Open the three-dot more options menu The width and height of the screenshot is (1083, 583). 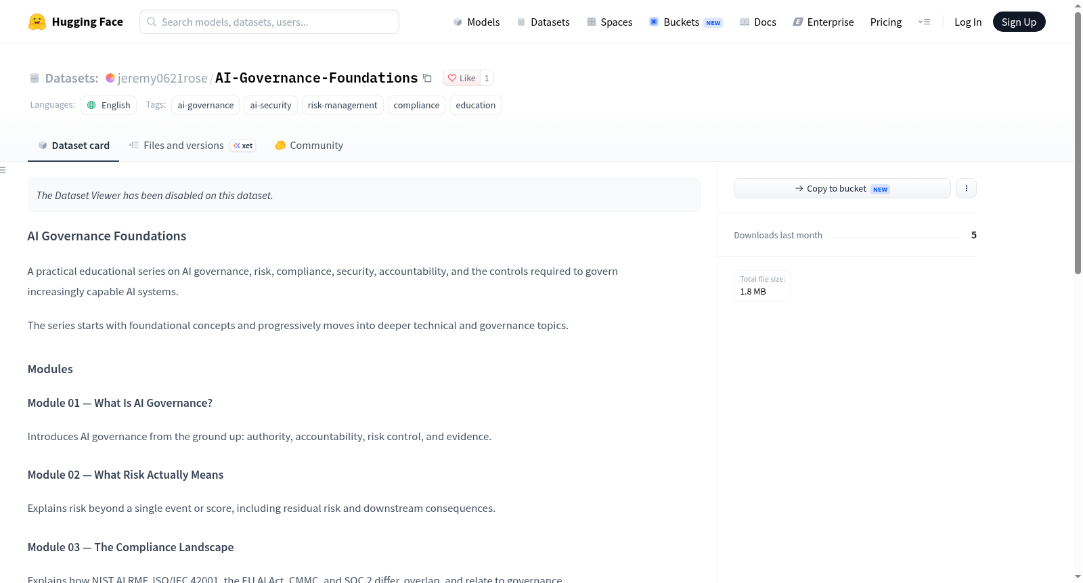click(x=966, y=188)
